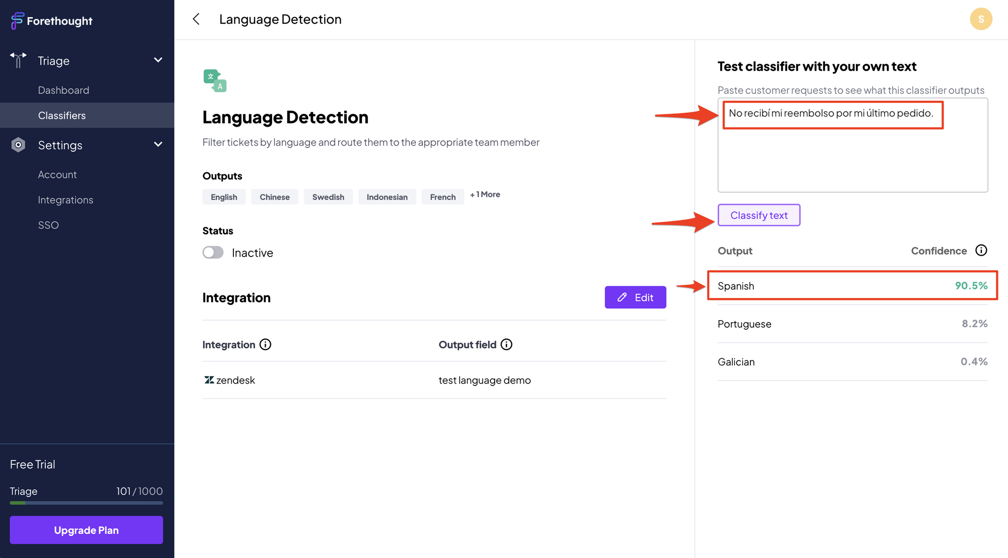Select the English output tag

224,197
